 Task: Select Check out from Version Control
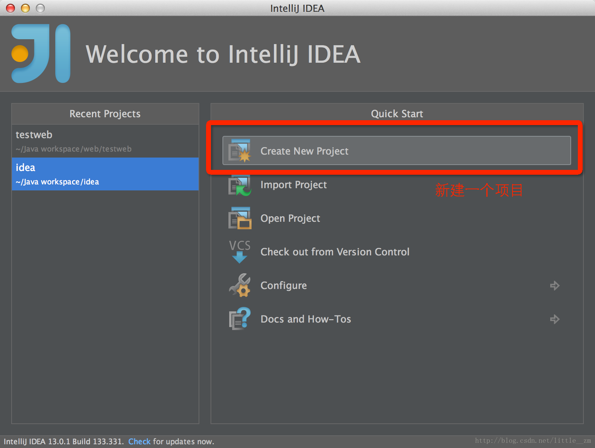point(335,252)
